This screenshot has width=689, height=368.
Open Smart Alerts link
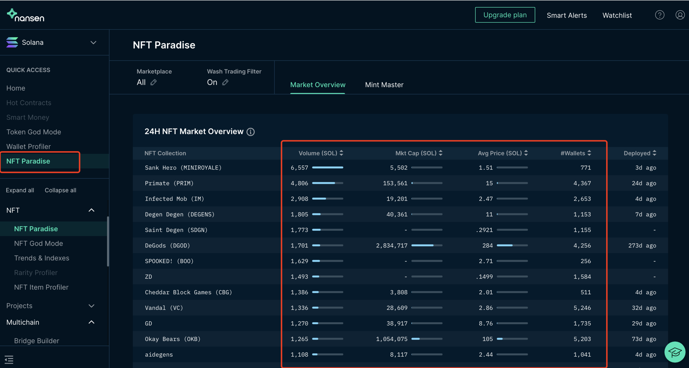567,15
